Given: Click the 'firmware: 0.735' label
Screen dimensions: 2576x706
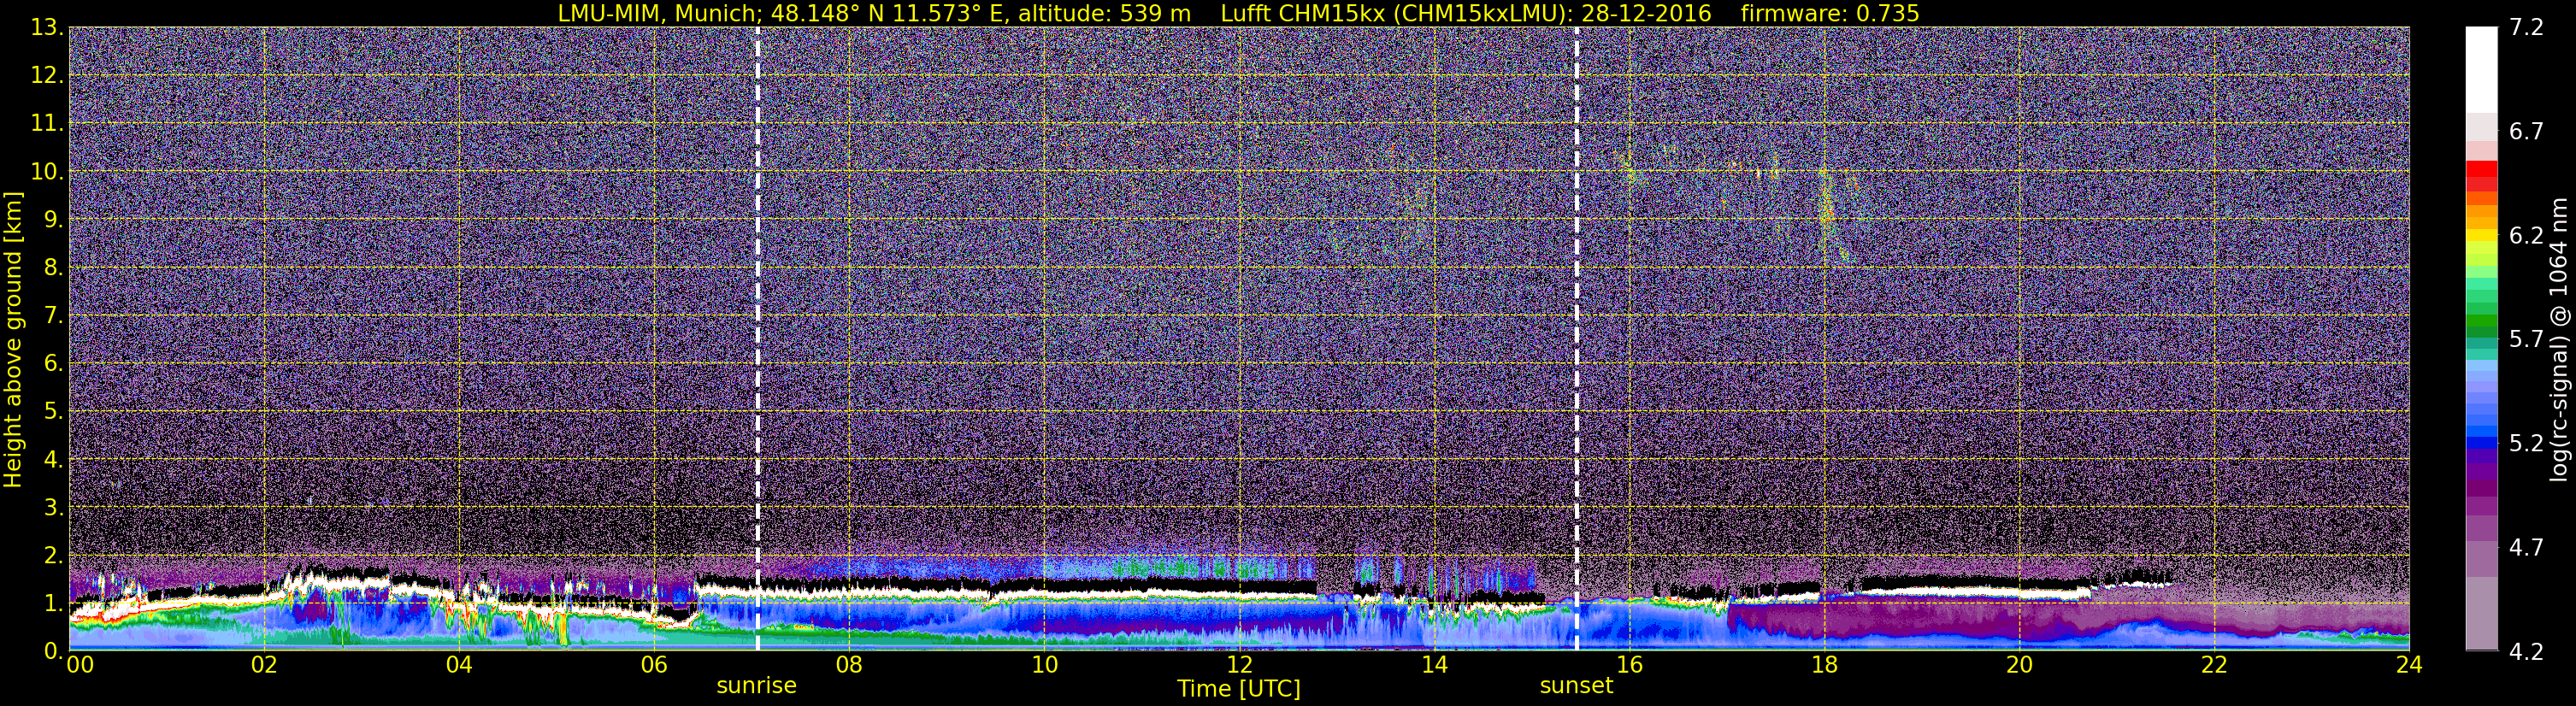Looking at the screenshot, I should pos(1829,13).
